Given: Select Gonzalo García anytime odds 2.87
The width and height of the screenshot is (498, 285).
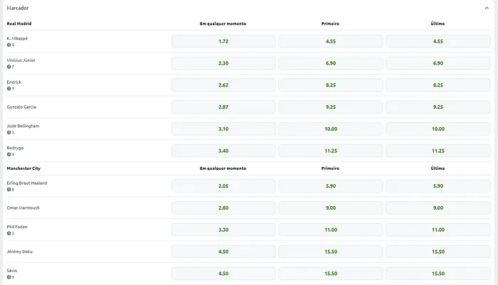Looking at the screenshot, I should tap(223, 107).
